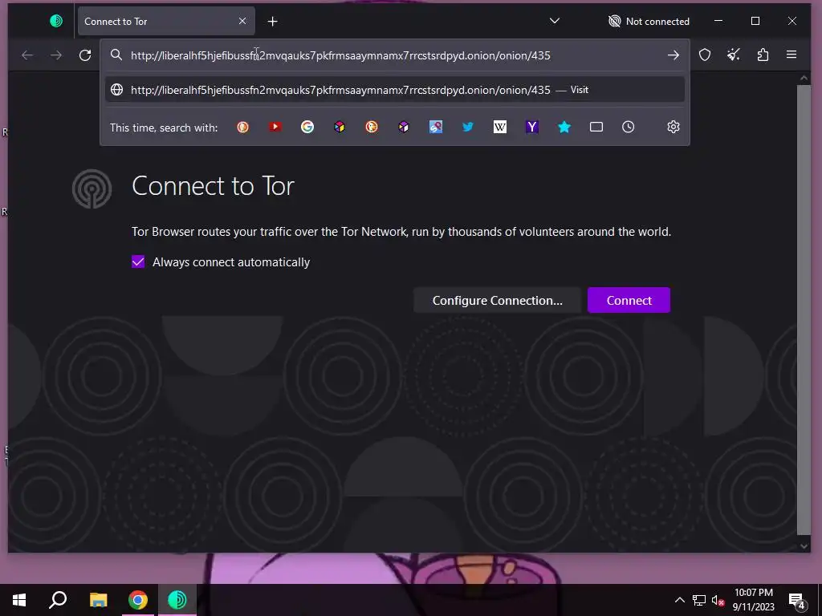Search with Wikipedia W icon
The width and height of the screenshot is (822, 616).
pos(499,127)
